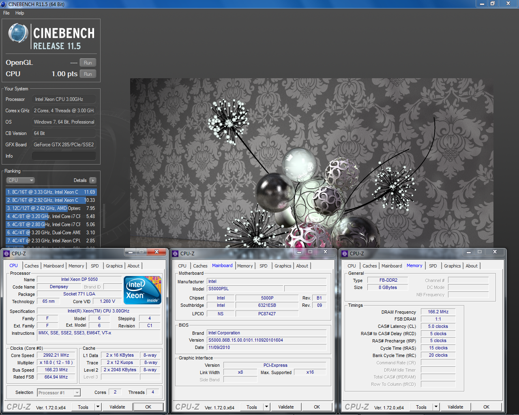This screenshot has height=415, width=519.
Task: Click Tools button in CPU tab window
Action: [x=83, y=407]
